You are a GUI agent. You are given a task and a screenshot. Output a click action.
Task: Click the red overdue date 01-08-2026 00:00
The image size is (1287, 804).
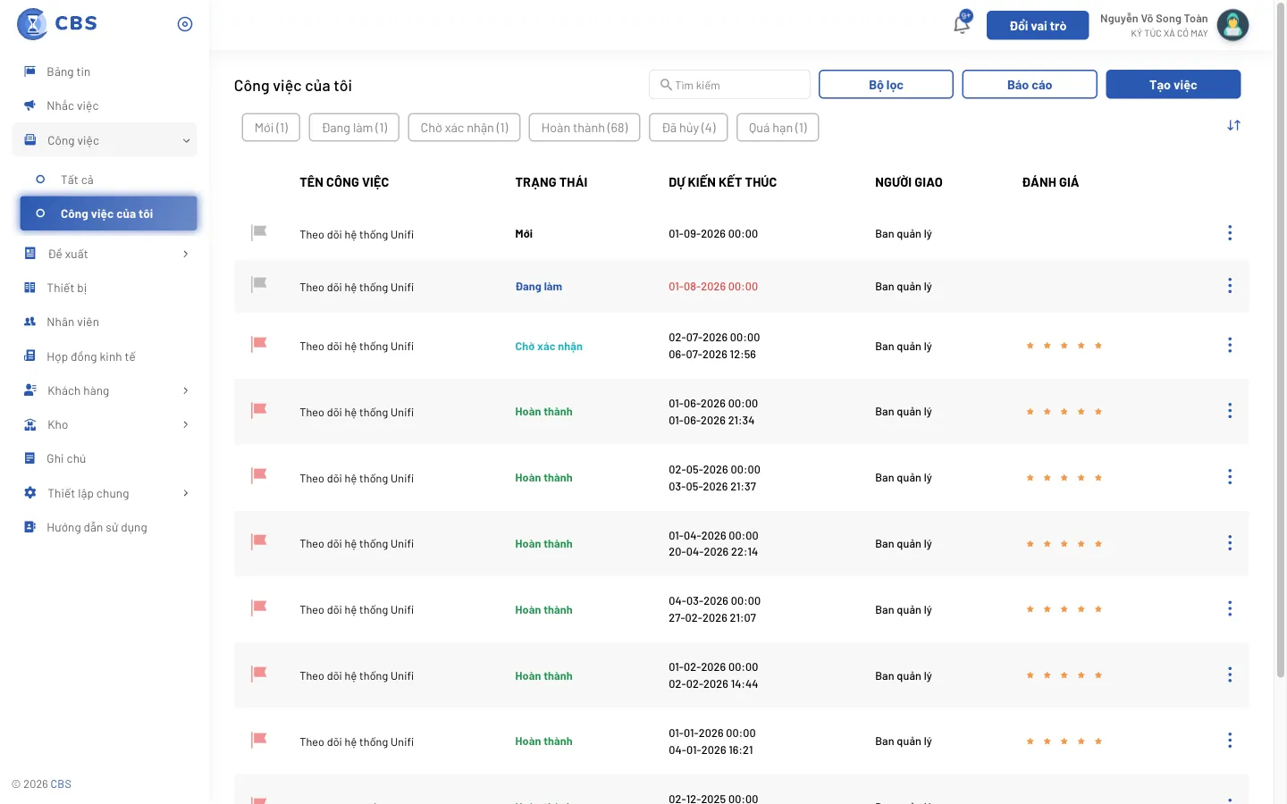click(x=713, y=287)
